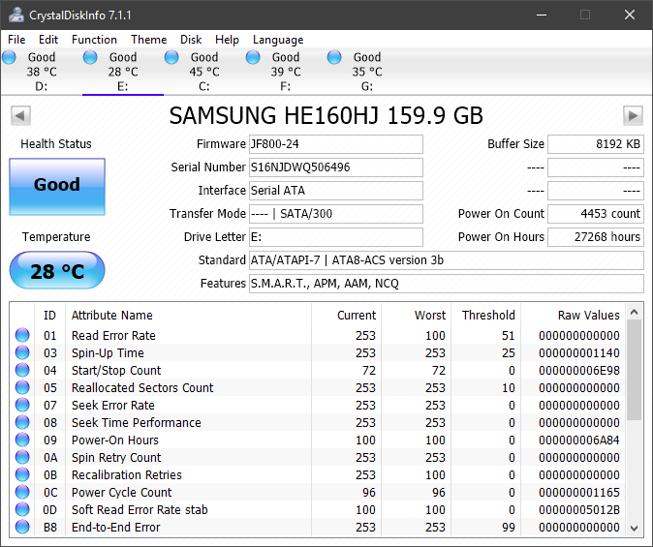Click status orb for Spin-Up Time
The width and height of the screenshot is (653, 547).
22,352
